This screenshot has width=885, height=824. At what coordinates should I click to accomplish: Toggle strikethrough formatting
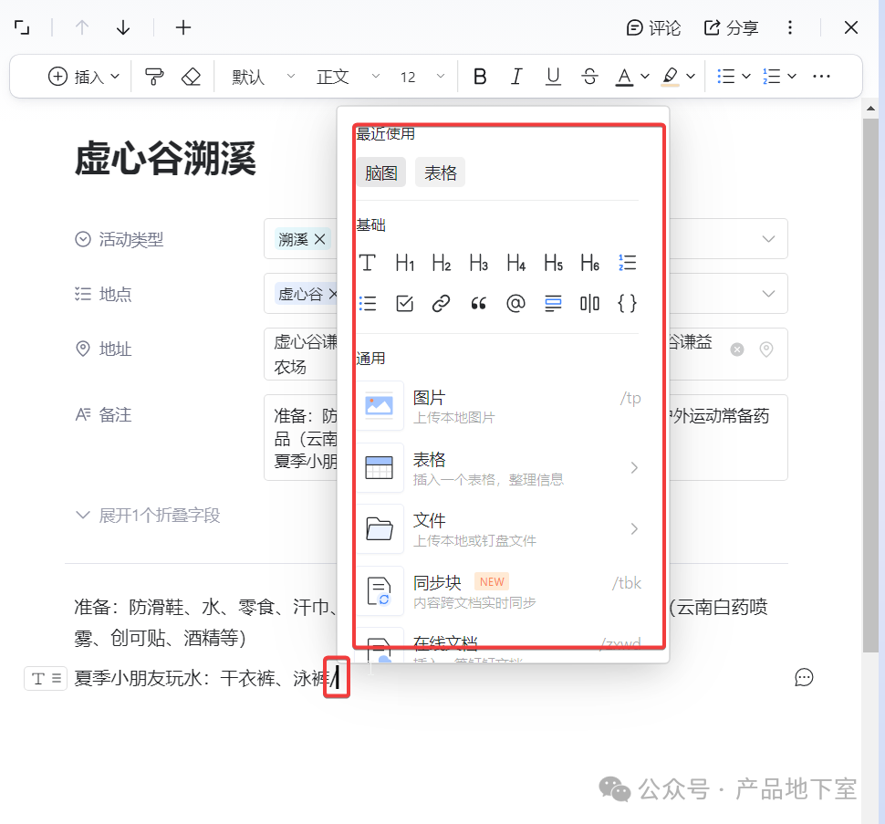tap(588, 77)
